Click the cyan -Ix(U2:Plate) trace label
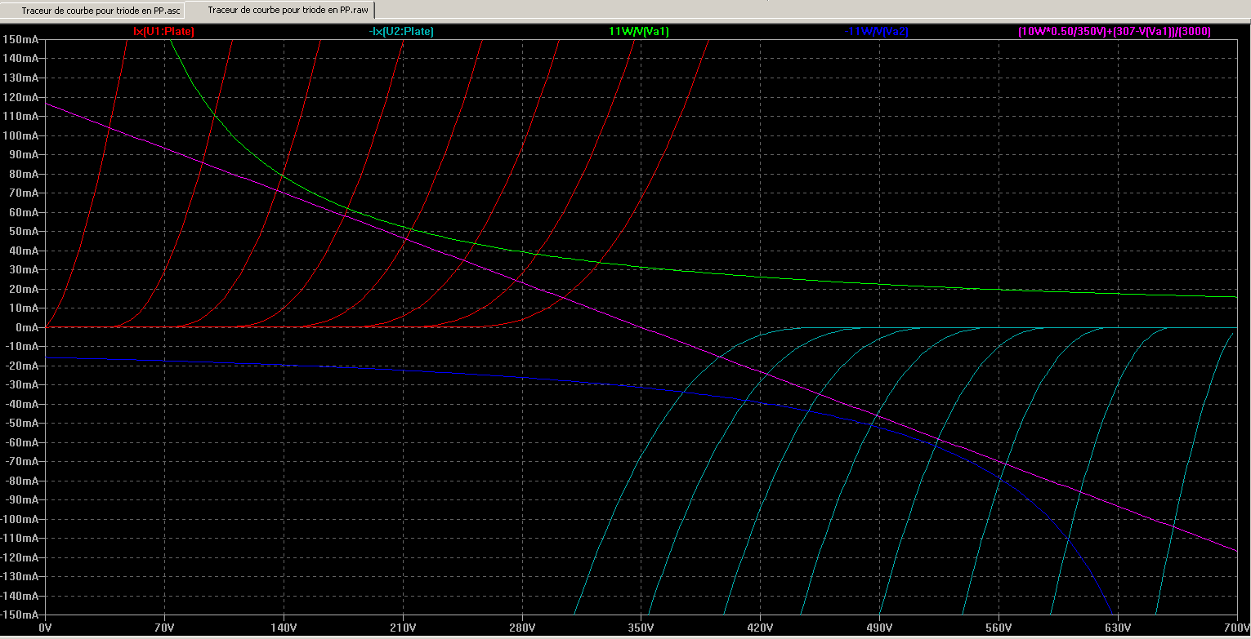Screen dimensions: 1251x639 [x=401, y=32]
